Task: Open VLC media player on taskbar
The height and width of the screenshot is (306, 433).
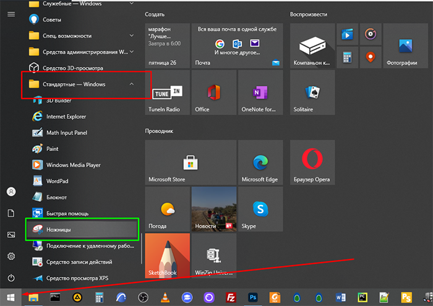Action: (165, 297)
